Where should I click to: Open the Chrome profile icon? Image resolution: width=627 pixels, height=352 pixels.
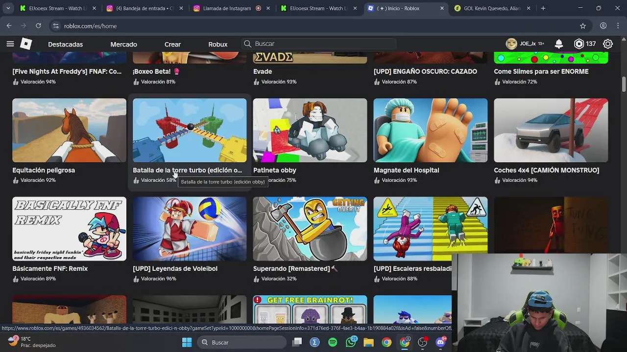tap(603, 26)
